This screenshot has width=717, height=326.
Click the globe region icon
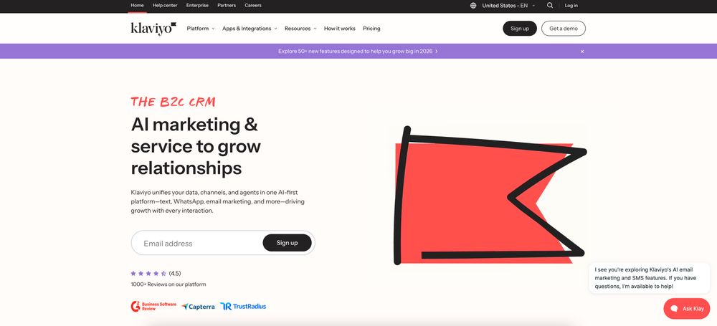click(x=473, y=6)
